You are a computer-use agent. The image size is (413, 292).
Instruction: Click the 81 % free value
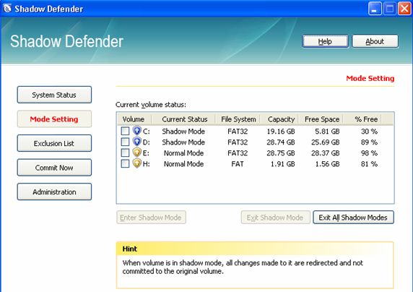pos(369,164)
